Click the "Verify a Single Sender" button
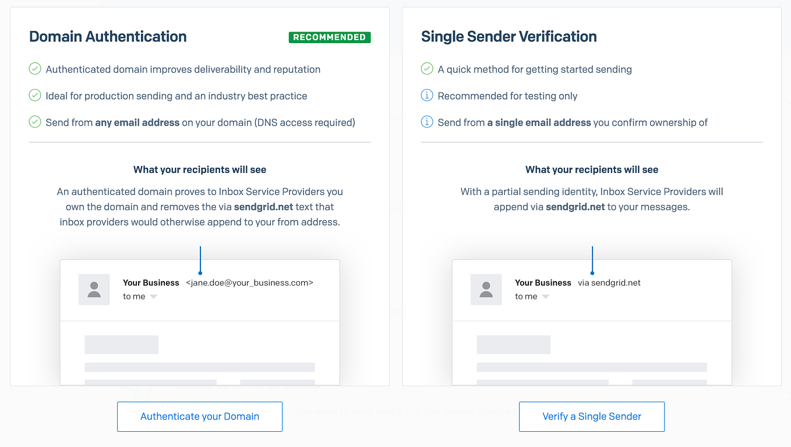This screenshot has width=791, height=447. (591, 416)
